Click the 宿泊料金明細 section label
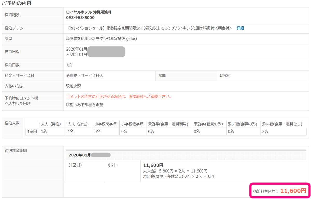 tap(16, 150)
